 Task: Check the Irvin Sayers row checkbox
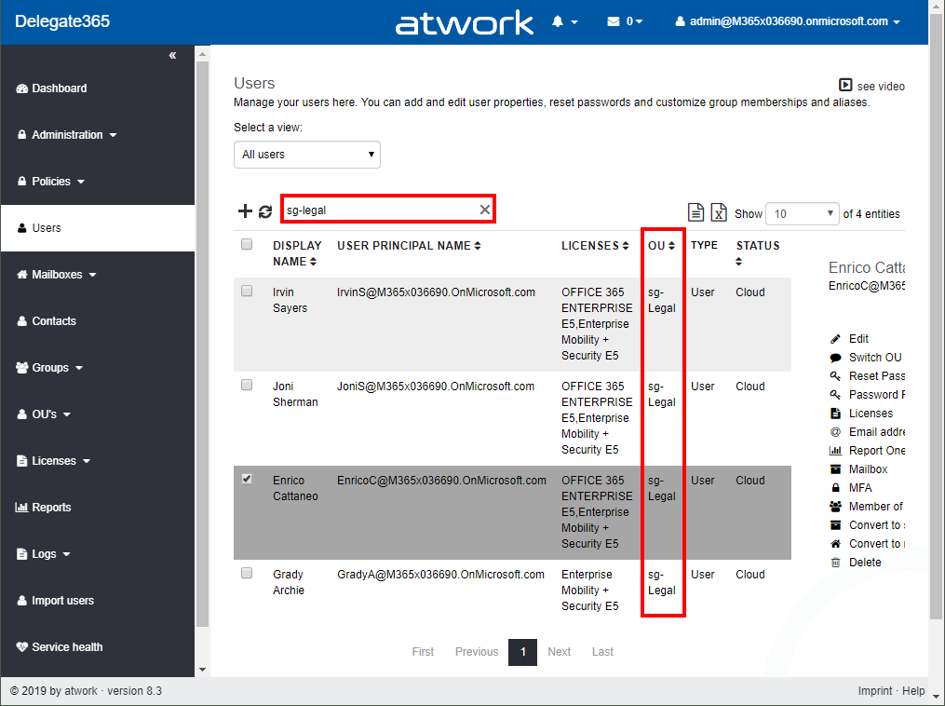tap(247, 291)
